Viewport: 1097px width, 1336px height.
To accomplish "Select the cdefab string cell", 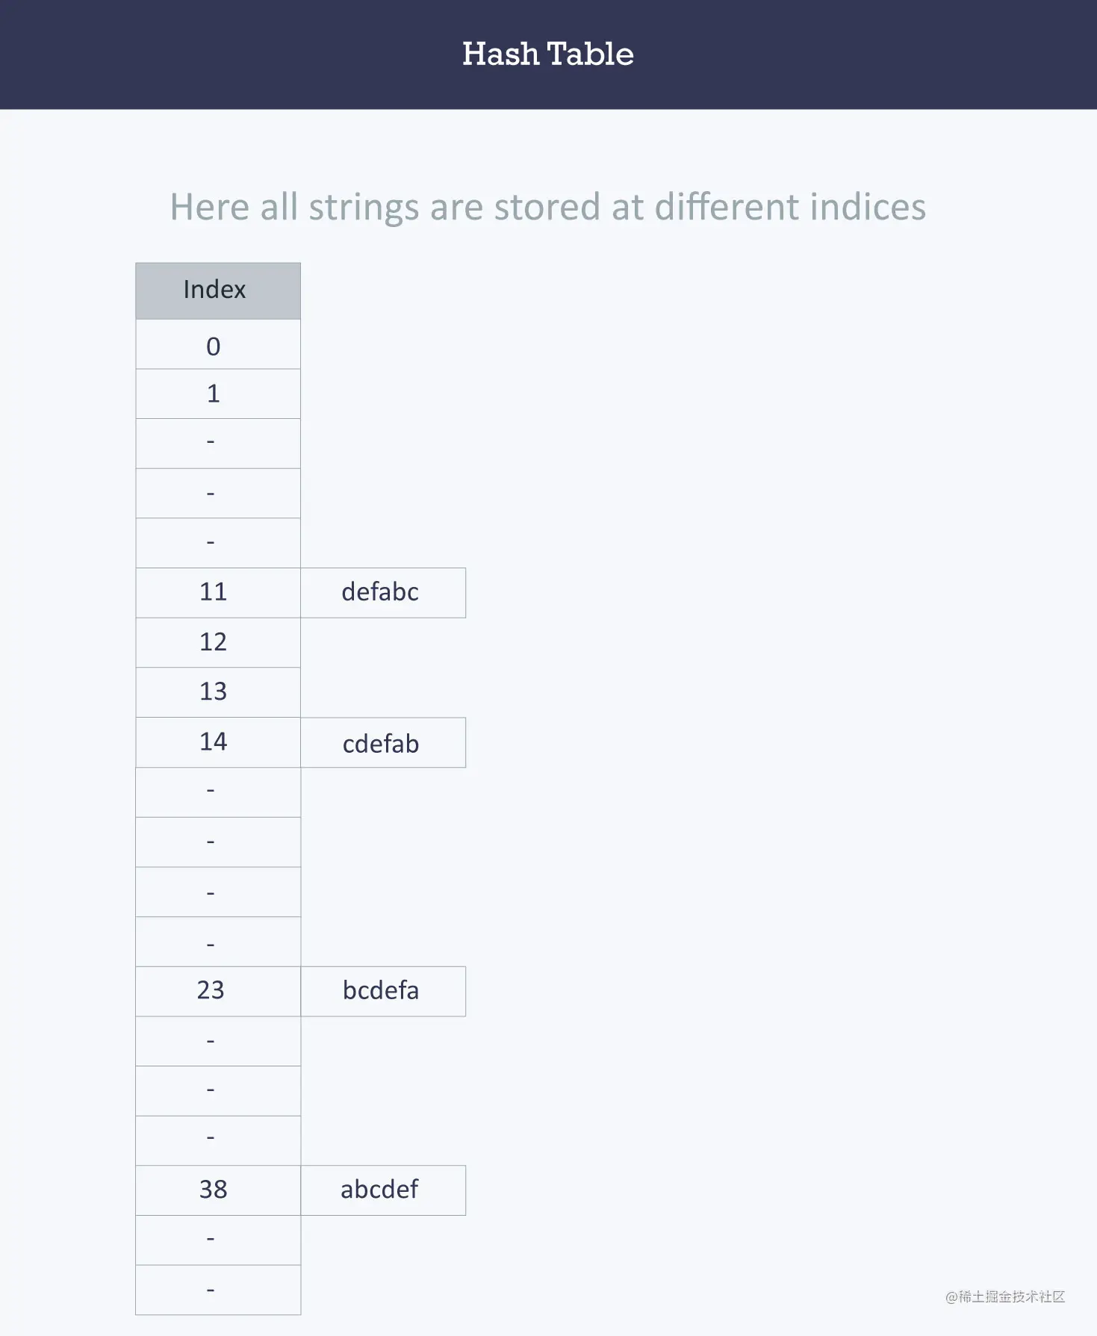I will click(x=382, y=743).
